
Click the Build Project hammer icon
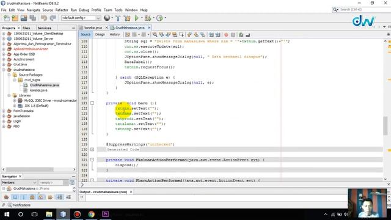point(118,18)
